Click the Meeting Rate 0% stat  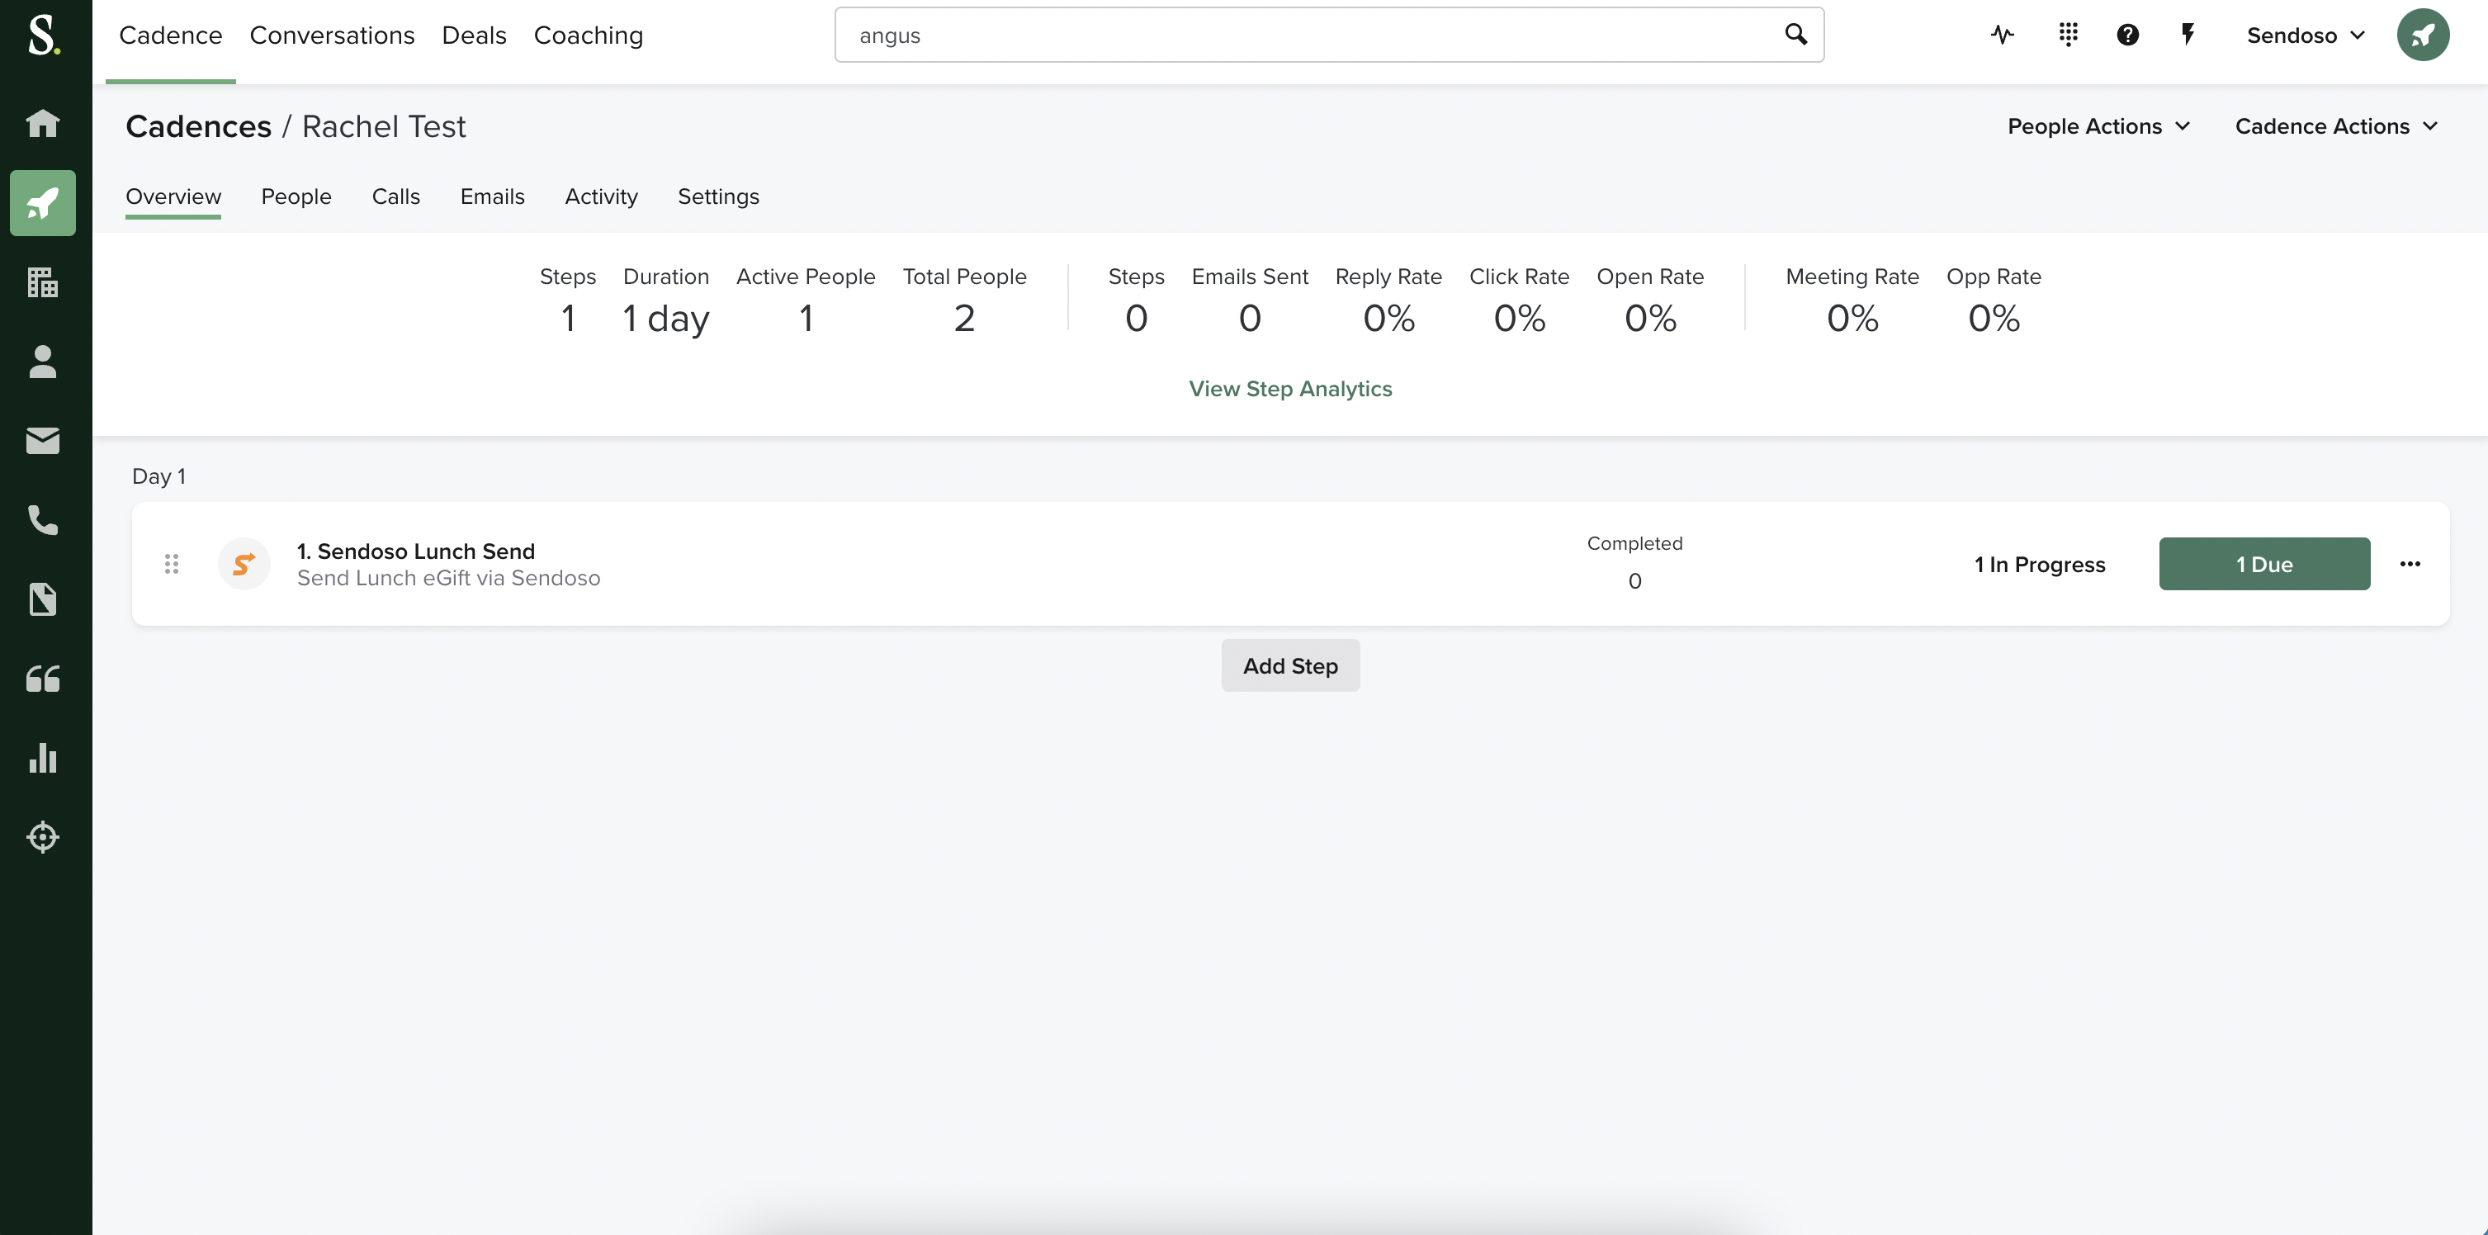coord(1852,301)
